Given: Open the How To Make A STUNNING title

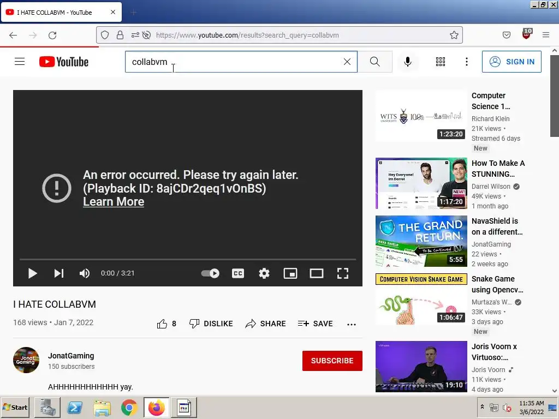Looking at the screenshot, I should (498, 169).
